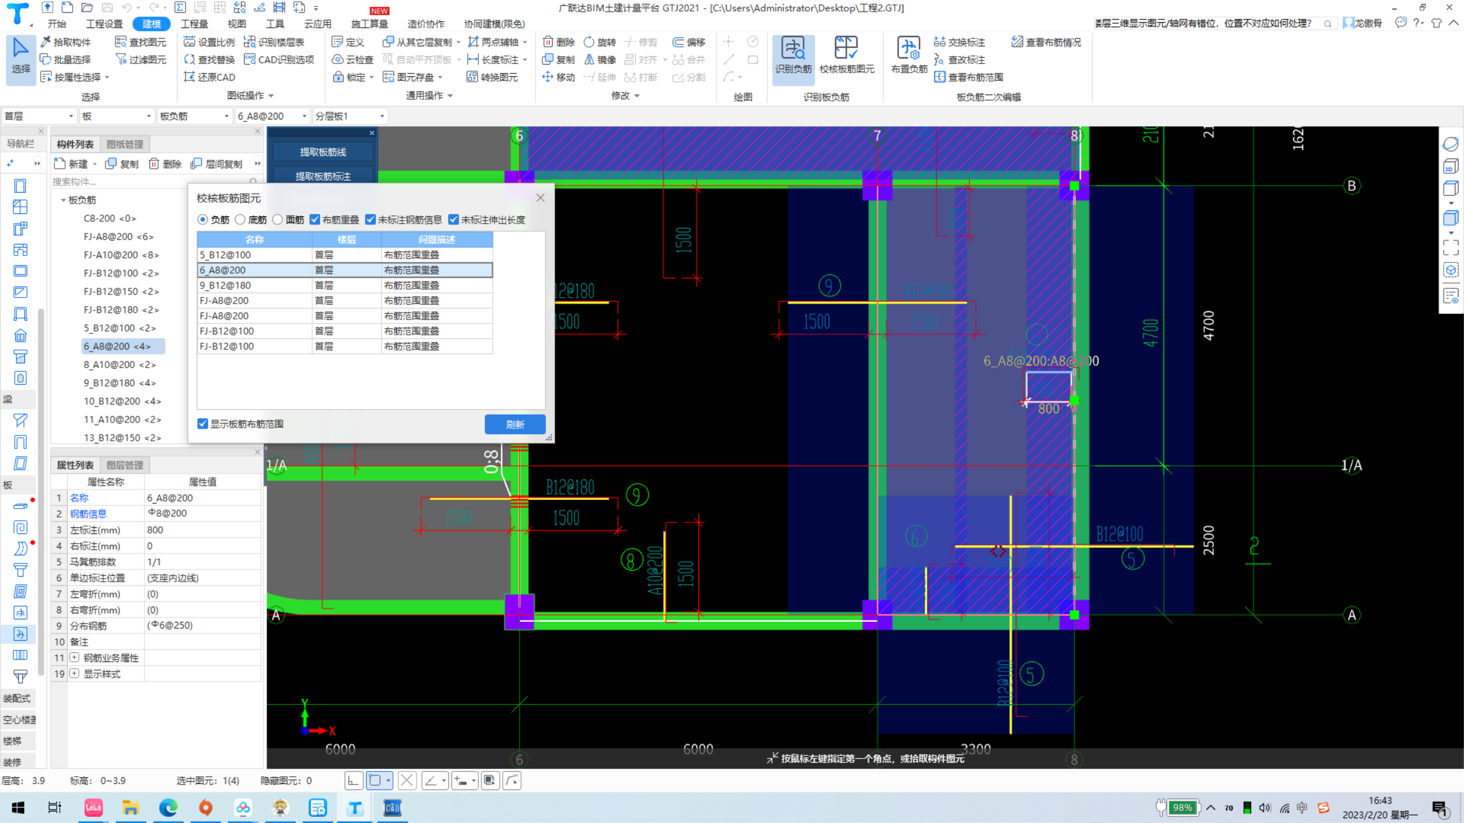Toggle the 显示板筋布筋范围 checkbox
This screenshot has width=1464, height=823.
[x=203, y=424]
